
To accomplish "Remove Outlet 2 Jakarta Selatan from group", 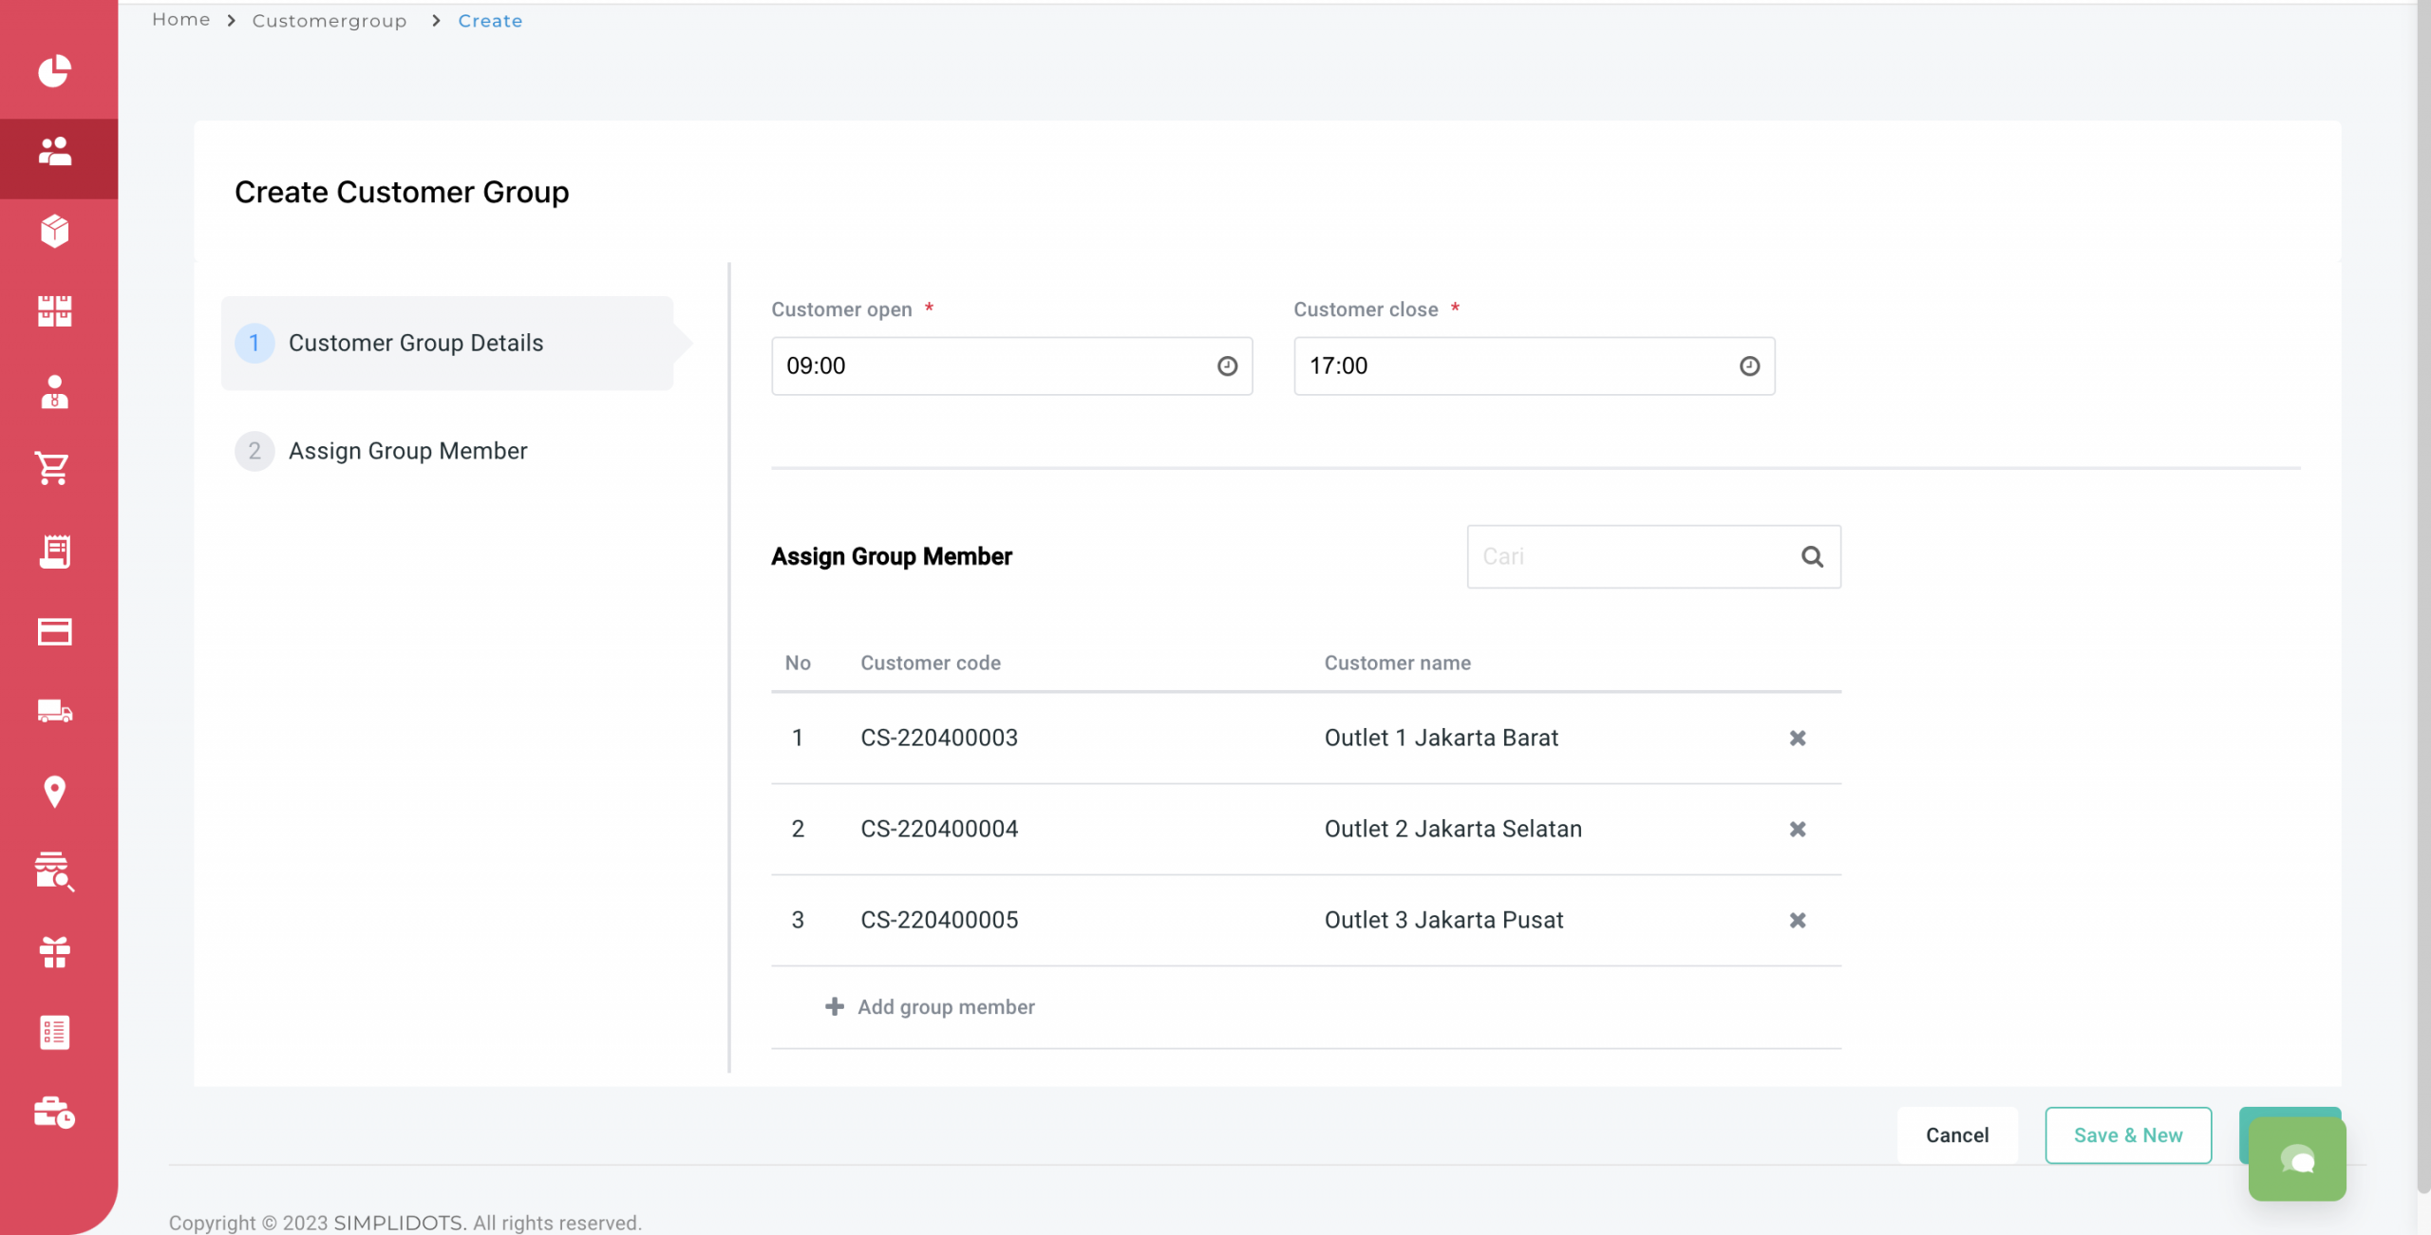I will click(1798, 827).
